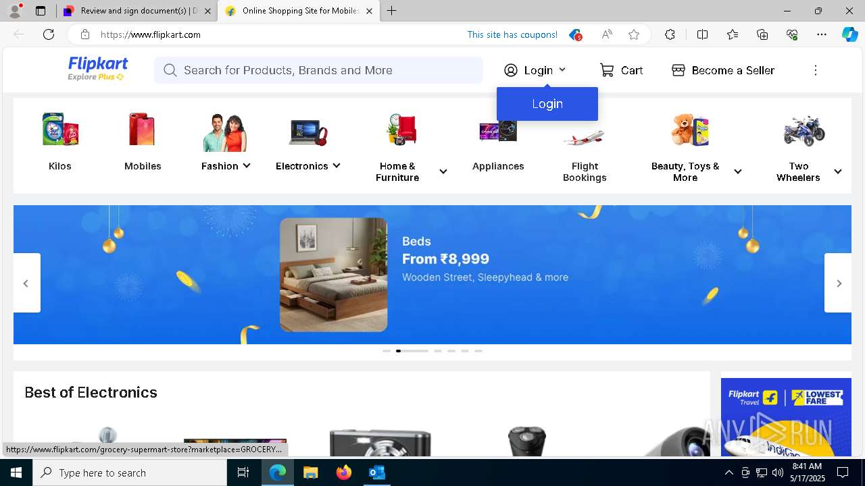
Task: Open the Extensions puzzle icon
Action: [x=670, y=34]
